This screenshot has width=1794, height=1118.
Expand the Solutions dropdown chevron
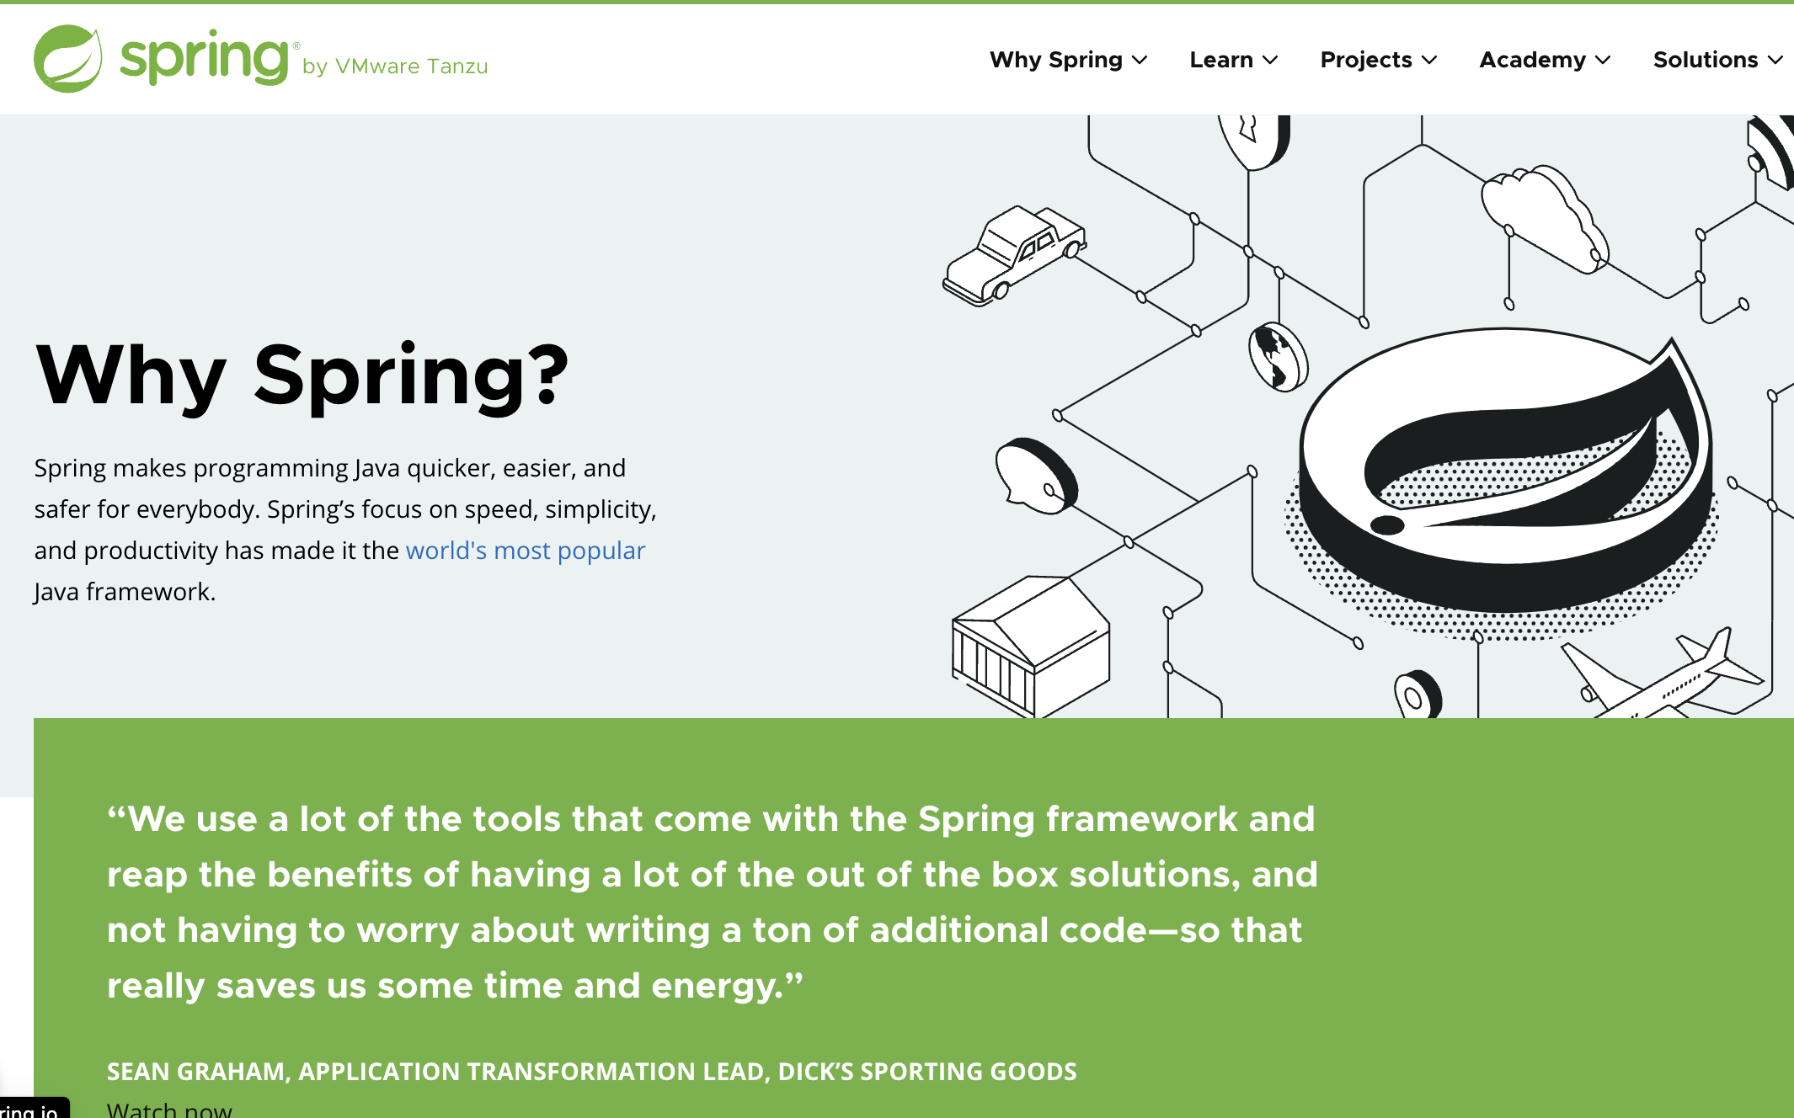1775,61
